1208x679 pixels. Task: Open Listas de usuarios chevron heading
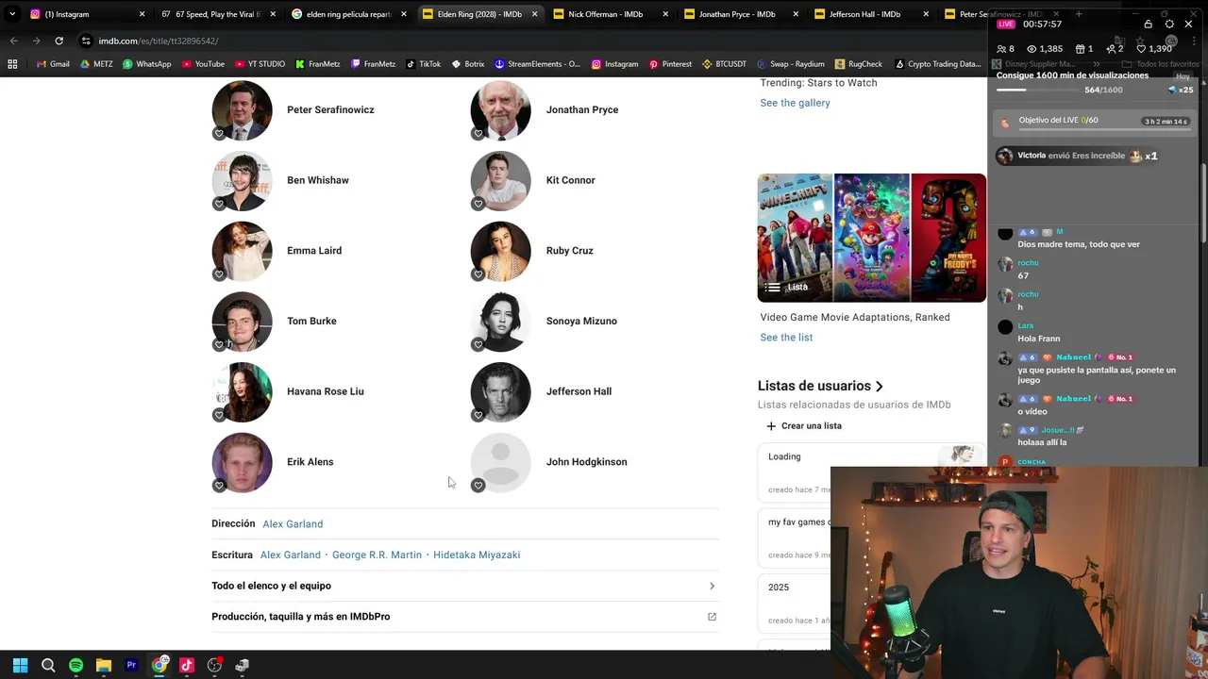pyautogui.click(x=820, y=386)
